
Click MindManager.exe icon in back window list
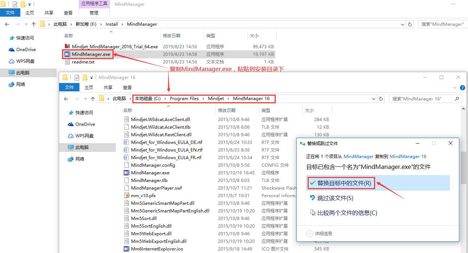[x=67, y=54]
